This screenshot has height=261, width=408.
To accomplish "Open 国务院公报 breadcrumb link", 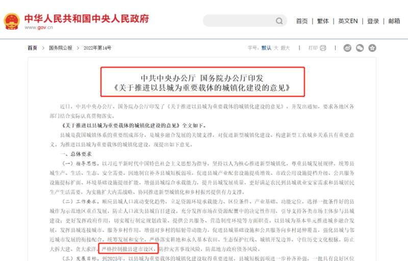I will tap(61, 48).
